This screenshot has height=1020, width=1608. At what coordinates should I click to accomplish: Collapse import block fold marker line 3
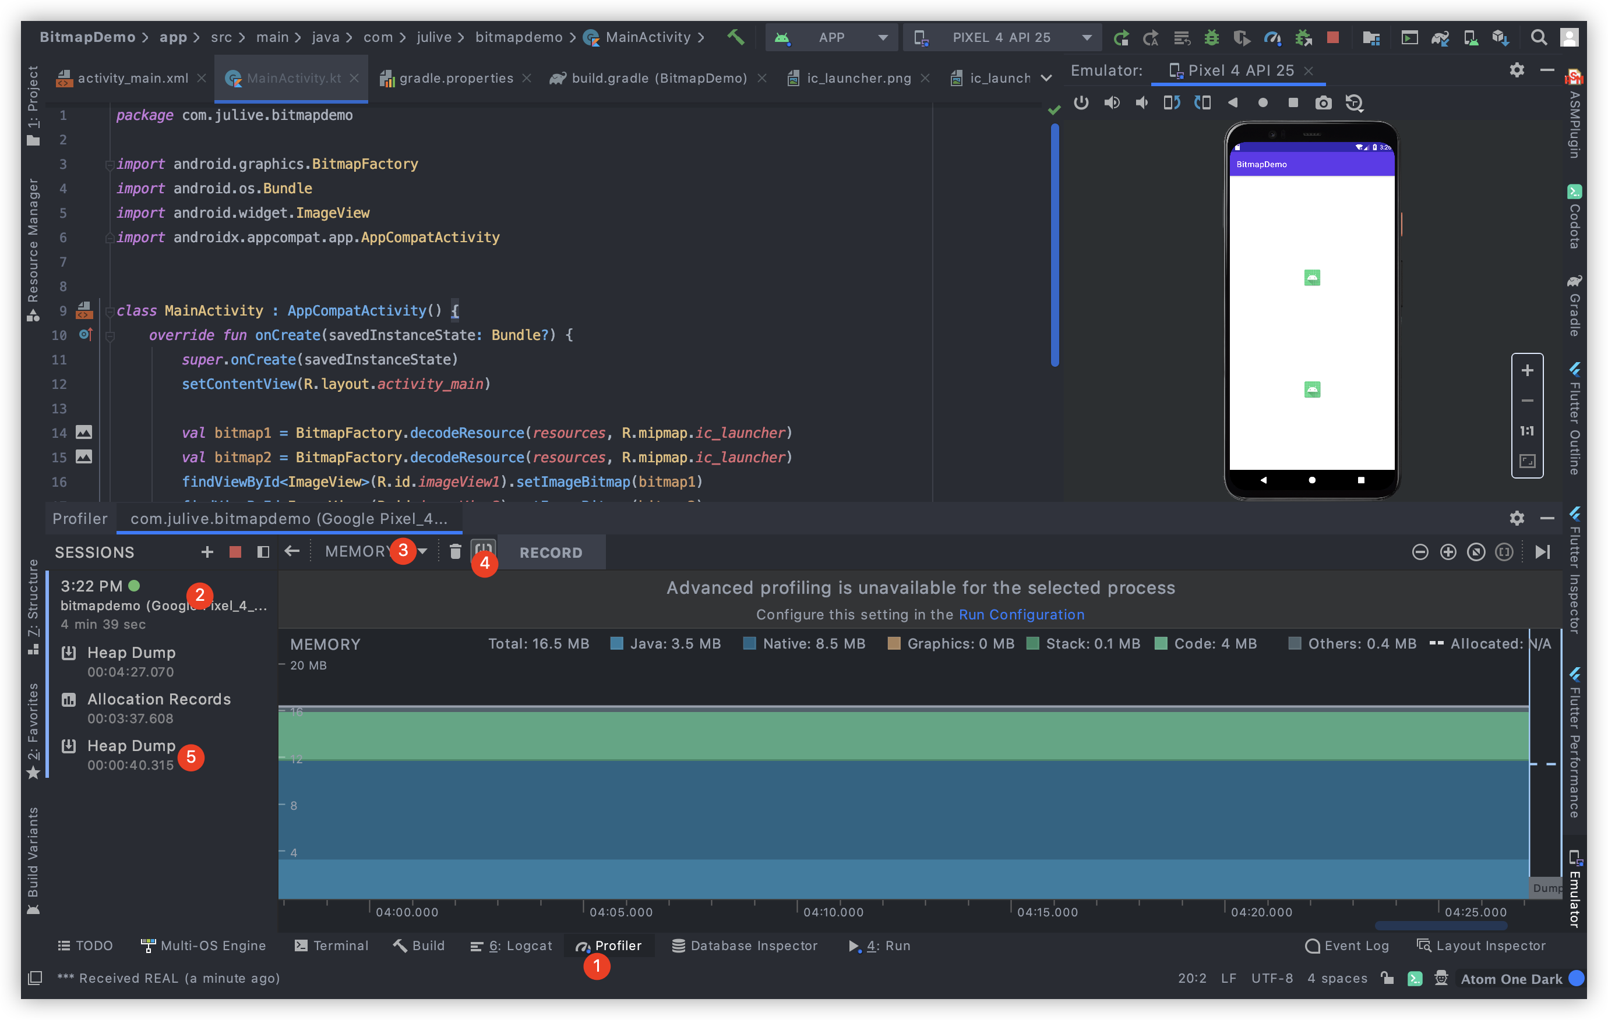(x=110, y=164)
